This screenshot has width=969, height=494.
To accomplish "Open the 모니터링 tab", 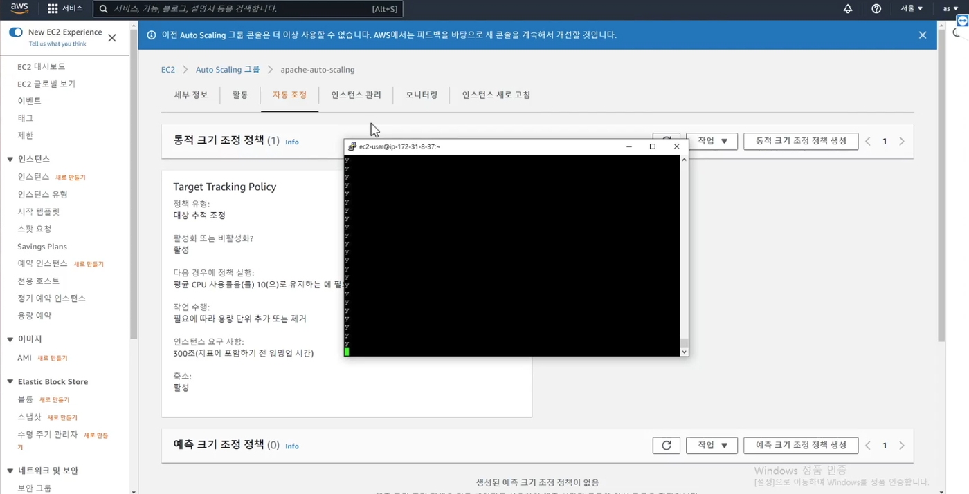I will tap(422, 95).
